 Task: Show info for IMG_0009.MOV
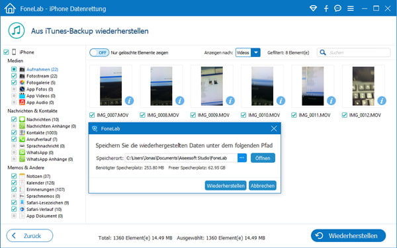tap(230, 101)
